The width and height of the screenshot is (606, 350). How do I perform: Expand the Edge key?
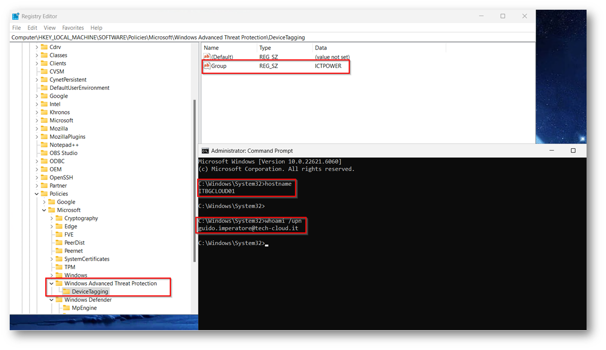51,226
